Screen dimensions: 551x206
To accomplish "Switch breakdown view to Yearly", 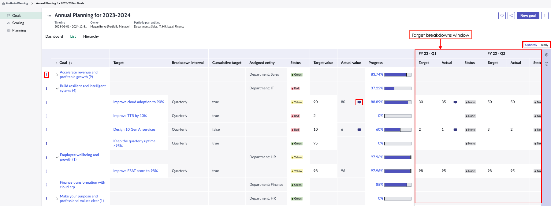I will pyautogui.click(x=544, y=45).
